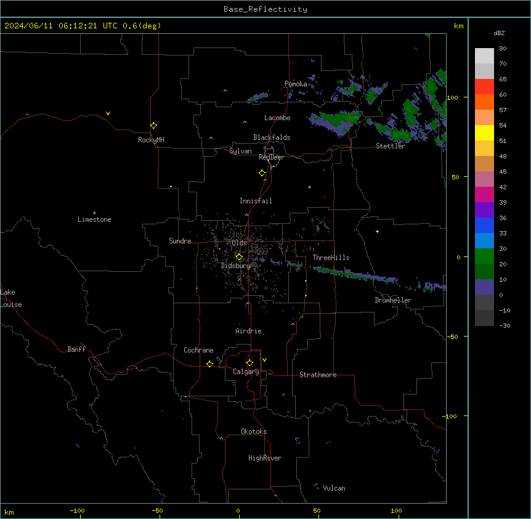Click the white plus marker north of Drumheller
531x519 pixels.
(377, 231)
